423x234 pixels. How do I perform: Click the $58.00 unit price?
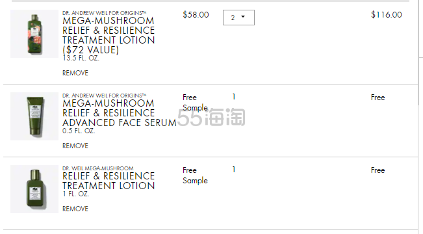tap(196, 14)
